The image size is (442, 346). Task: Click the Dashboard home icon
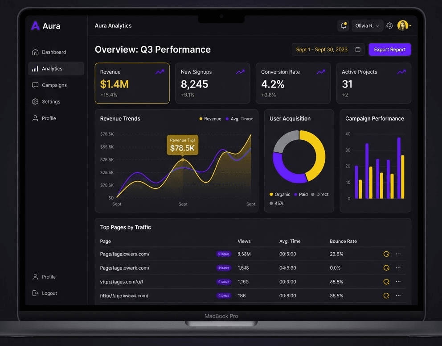pos(35,52)
